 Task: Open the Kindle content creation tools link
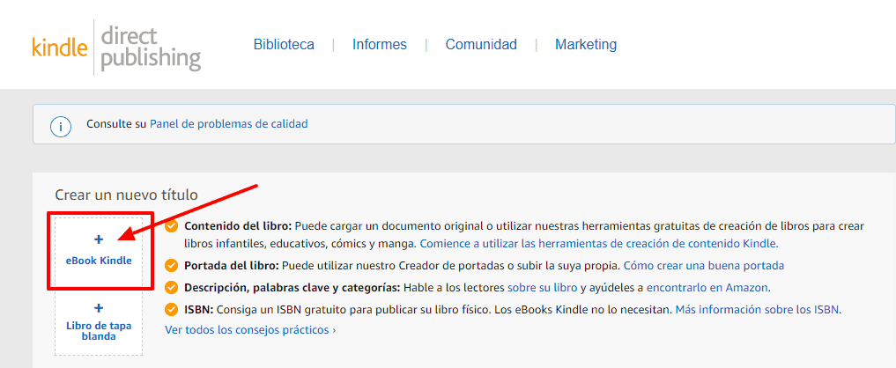click(x=599, y=244)
